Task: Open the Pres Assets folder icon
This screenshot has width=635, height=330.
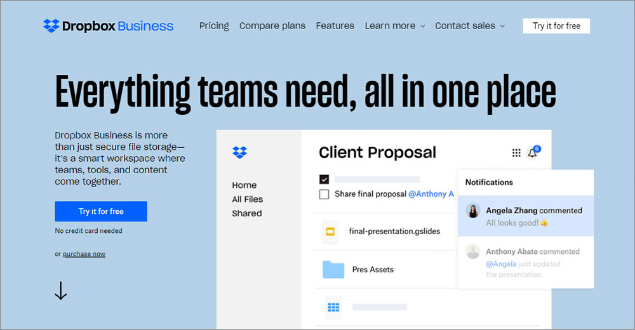Action: (x=333, y=269)
